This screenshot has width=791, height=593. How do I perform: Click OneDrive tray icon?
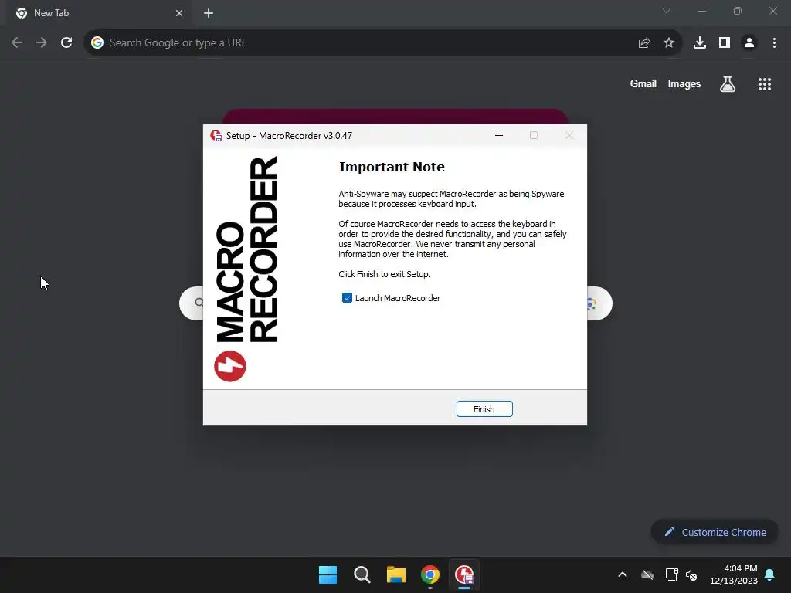coord(647,574)
